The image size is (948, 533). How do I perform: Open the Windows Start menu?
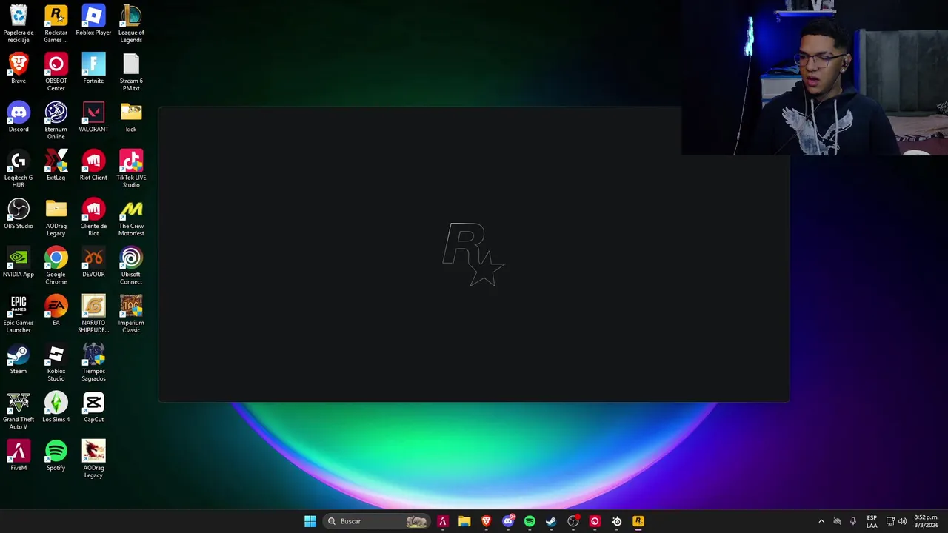[310, 521]
